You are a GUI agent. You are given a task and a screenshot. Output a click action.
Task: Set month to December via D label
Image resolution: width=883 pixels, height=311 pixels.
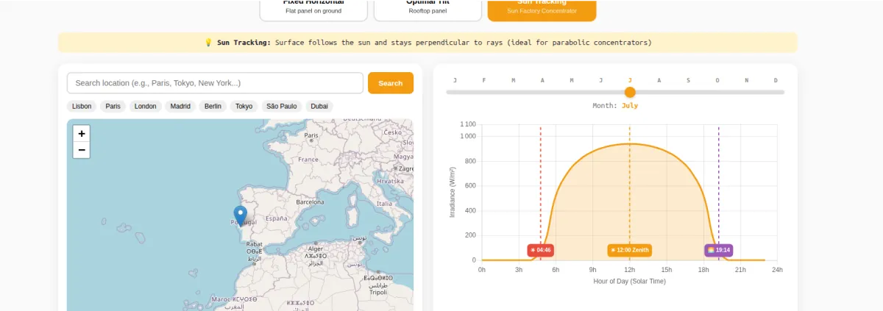[776, 80]
